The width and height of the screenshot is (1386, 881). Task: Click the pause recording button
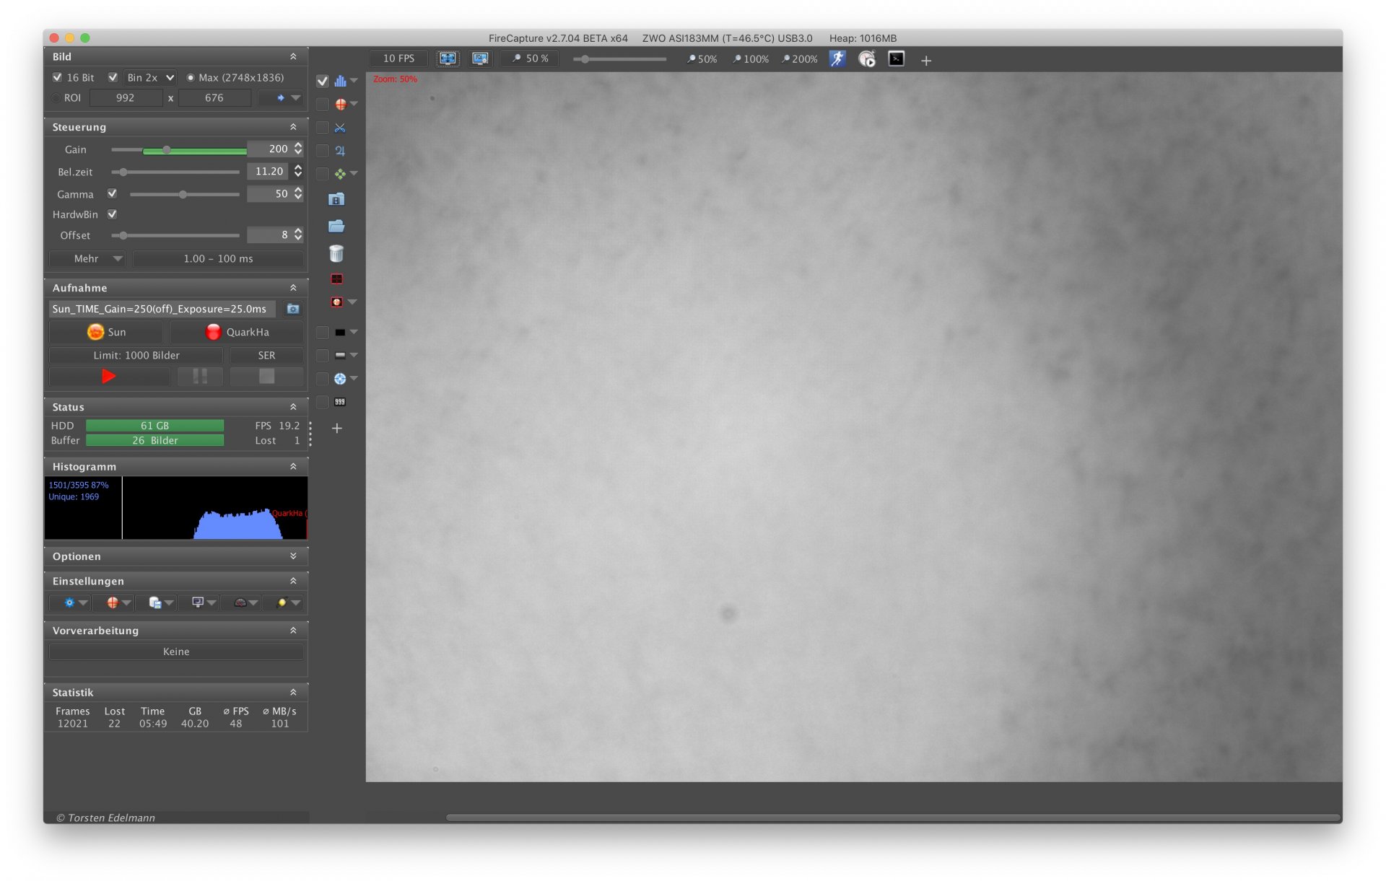200,376
